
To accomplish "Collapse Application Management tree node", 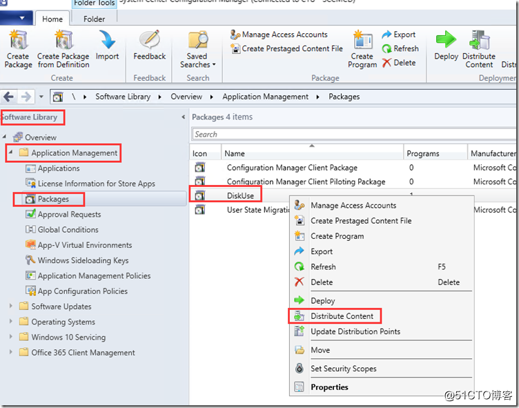I will coord(11,152).
